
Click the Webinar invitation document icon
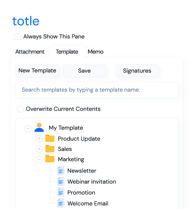tap(61, 181)
